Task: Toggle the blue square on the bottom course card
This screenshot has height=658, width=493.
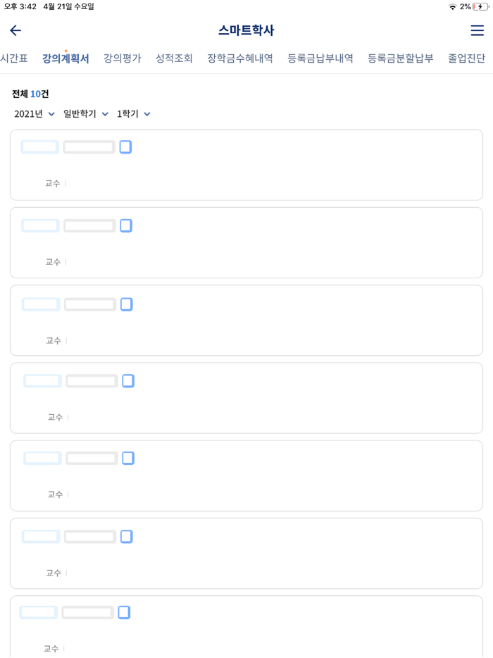Action: [x=124, y=612]
